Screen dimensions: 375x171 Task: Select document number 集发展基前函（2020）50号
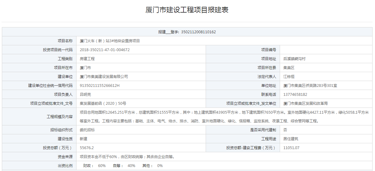coord(103,104)
